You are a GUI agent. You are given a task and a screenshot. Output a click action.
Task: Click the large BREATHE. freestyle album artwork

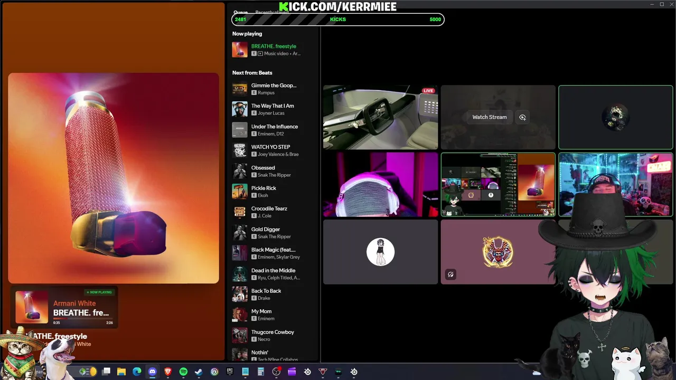[x=114, y=178]
